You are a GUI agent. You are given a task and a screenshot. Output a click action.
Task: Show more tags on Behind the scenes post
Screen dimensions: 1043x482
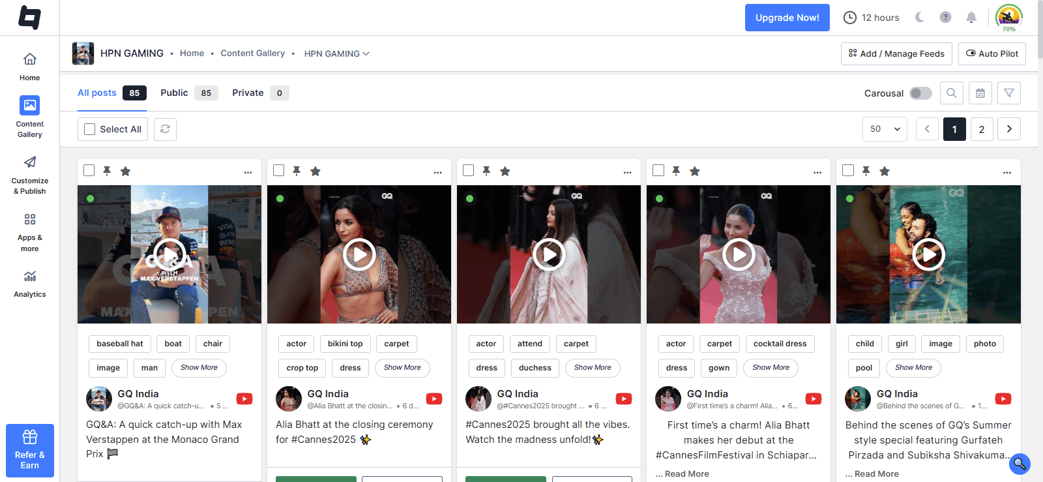tap(913, 368)
